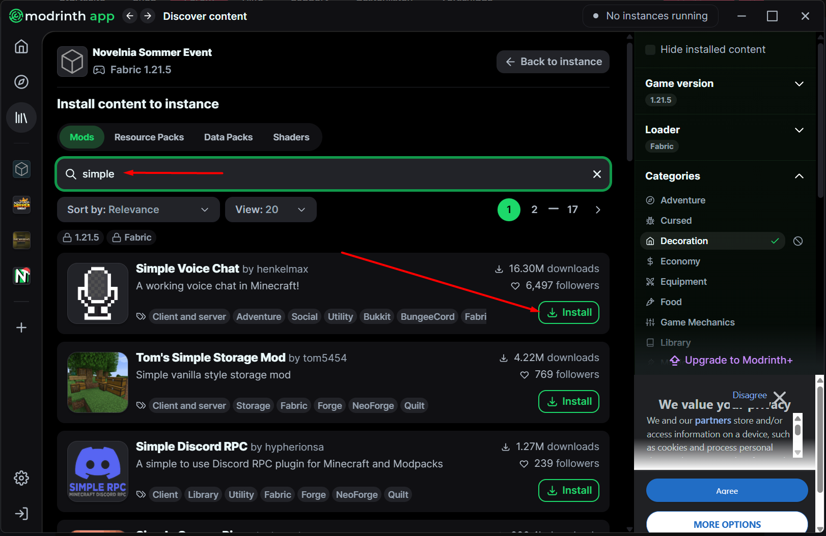The image size is (826, 536).
Task: Click the main results list scrollbar
Action: pos(629,102)
